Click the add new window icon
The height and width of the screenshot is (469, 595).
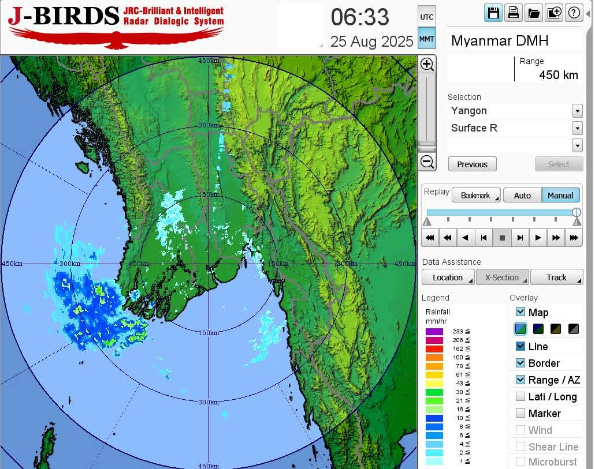(x=553, y=13)
